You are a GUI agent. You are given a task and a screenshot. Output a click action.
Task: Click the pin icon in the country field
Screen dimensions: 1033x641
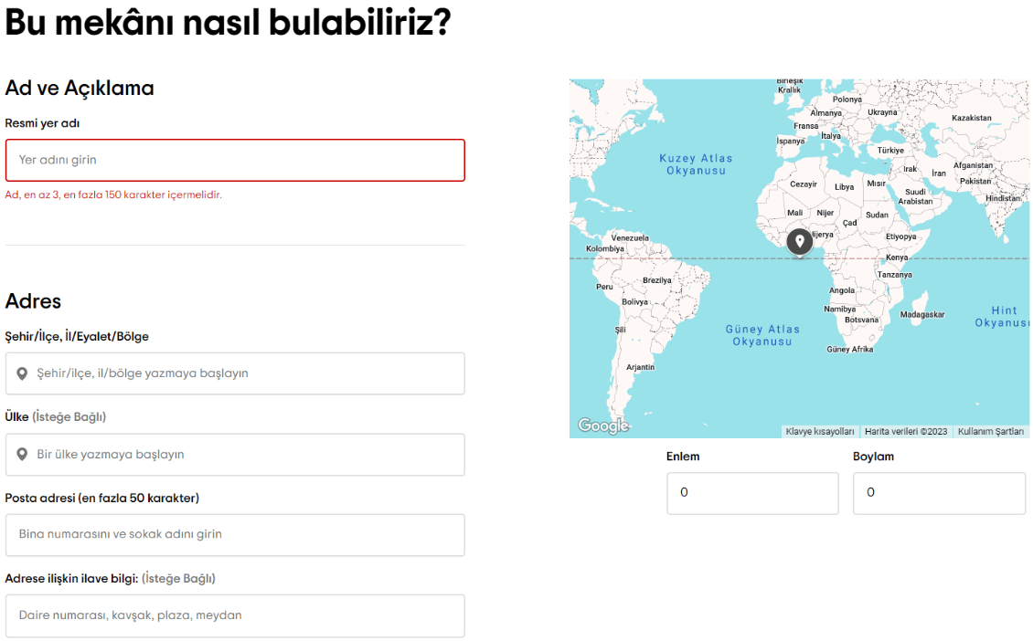click(22, 455)
